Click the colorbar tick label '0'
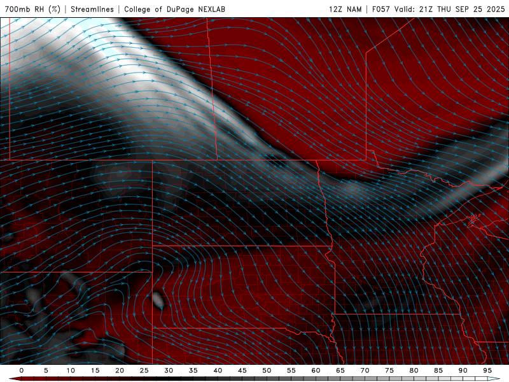Viewport: 509px width, 382px height. 22,371
